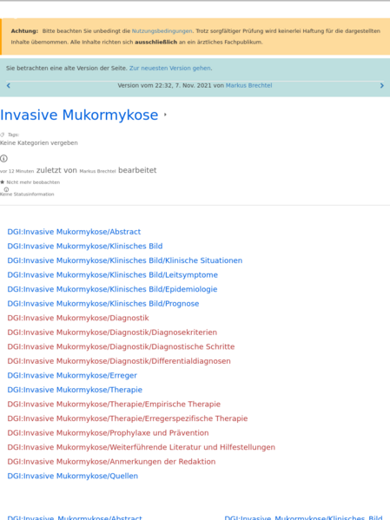
Task: Click 'Keine Kategorien vergeben' text
Action: tap(39, 143)
